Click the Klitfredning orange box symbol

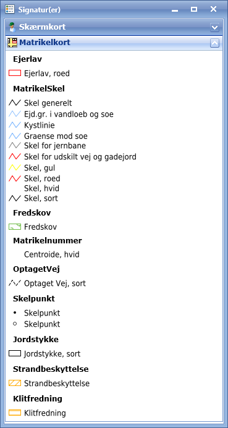tap(15, 413)
